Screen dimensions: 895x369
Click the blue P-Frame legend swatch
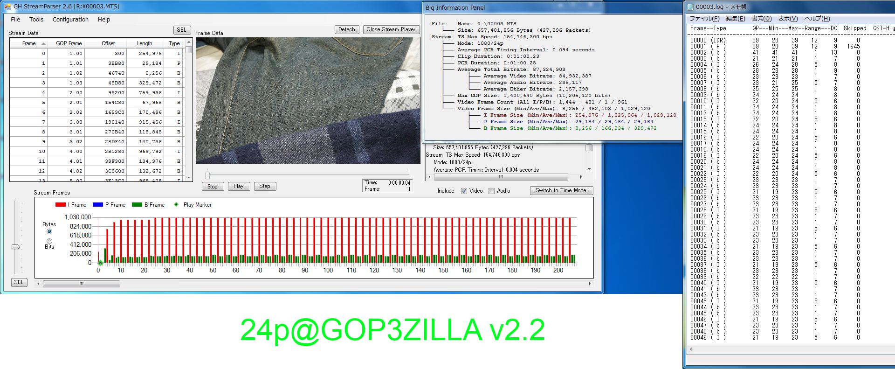tap(97, 205)
